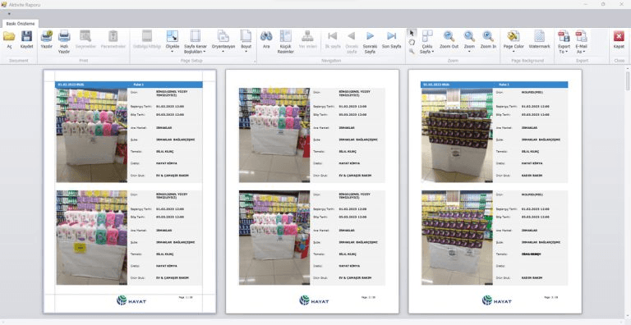Select the page 2 preview sheet
631x325 pixels.
coord(312,191)
